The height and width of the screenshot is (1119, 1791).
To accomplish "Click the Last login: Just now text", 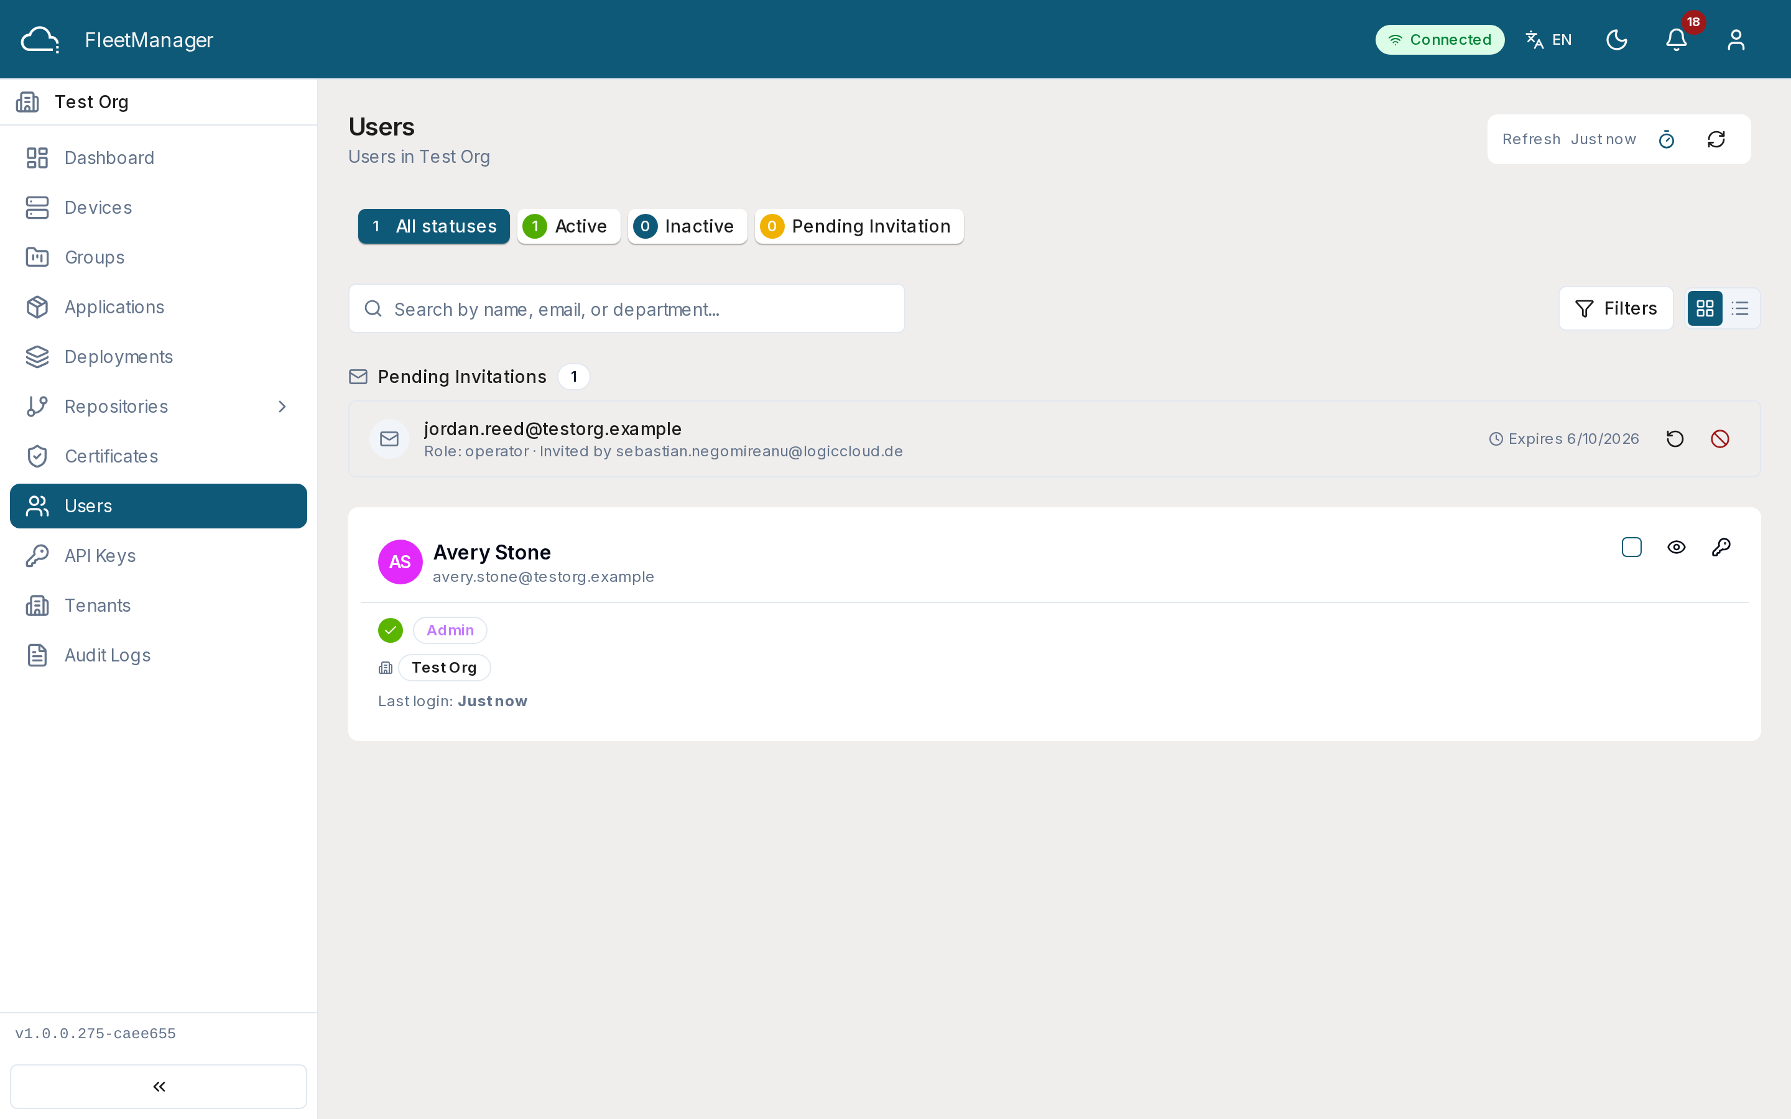I will click(x=453, y=701).
